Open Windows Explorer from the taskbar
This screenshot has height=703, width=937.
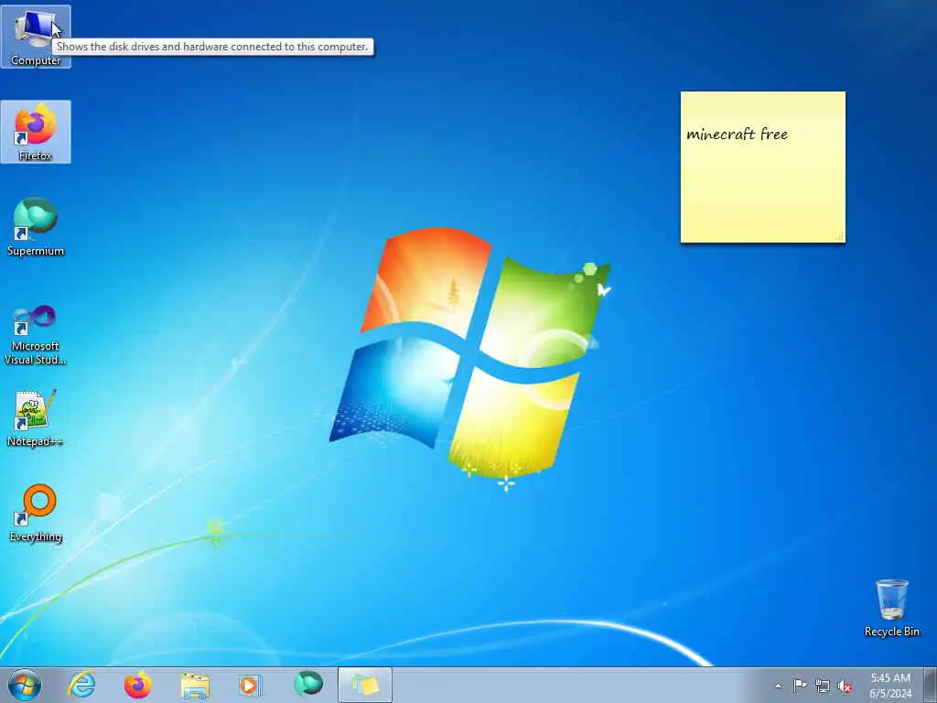pos(195,685)
